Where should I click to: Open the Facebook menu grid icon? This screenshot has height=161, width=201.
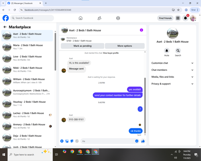(178, 18)
